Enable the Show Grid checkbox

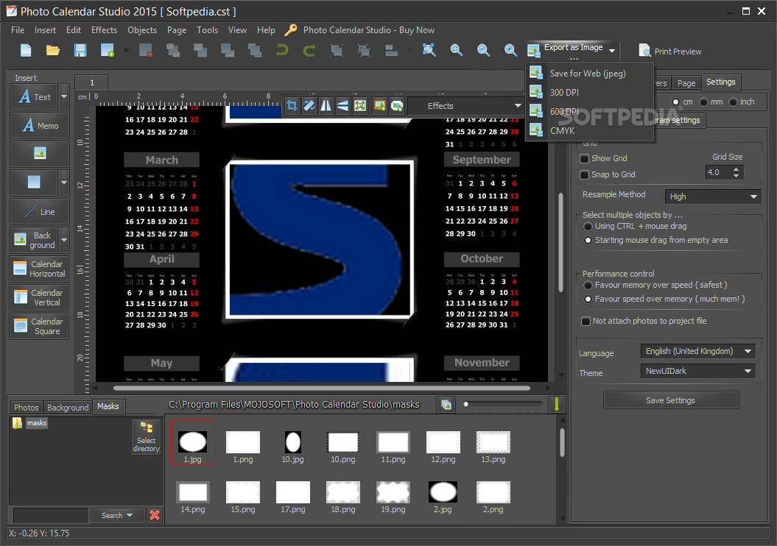pyautogui.click(x=584, y=158)
